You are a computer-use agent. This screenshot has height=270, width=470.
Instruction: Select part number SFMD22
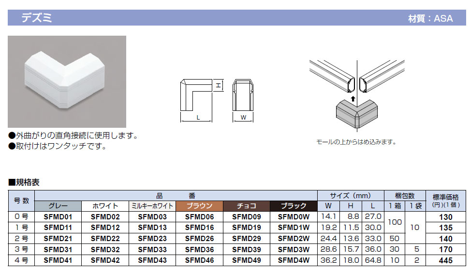coord(105,239)
